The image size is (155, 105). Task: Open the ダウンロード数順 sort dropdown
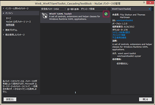coord(94,9)
